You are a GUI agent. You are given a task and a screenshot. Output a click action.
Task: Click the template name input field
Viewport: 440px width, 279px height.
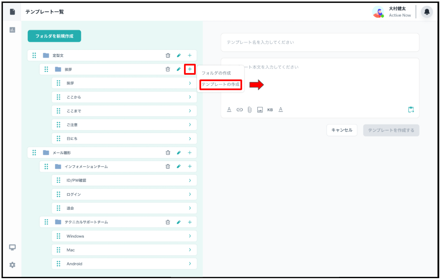(x=320, y=42)
